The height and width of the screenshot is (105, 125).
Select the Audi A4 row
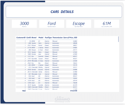click(47, 78)
